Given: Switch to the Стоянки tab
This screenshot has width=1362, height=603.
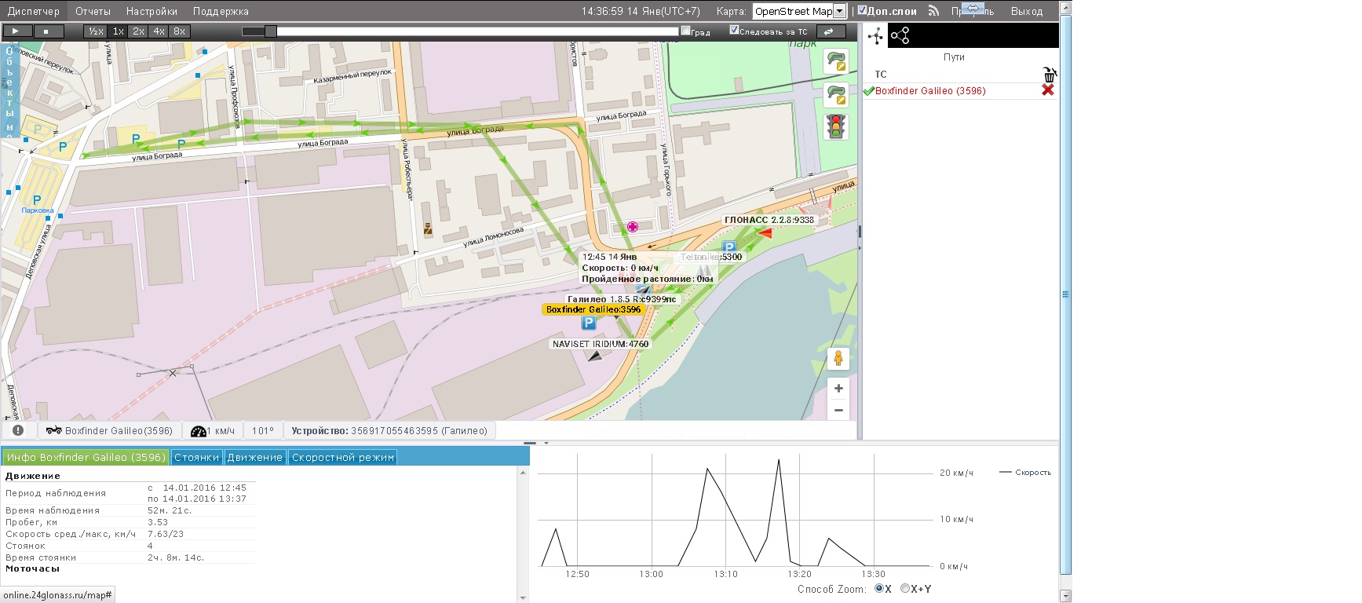Looking at the screenshot, I should click(196, 457).
